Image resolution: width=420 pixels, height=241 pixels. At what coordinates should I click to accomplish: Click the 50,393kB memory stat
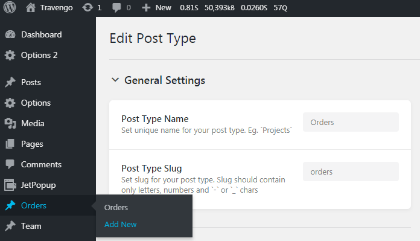point(220,8)
